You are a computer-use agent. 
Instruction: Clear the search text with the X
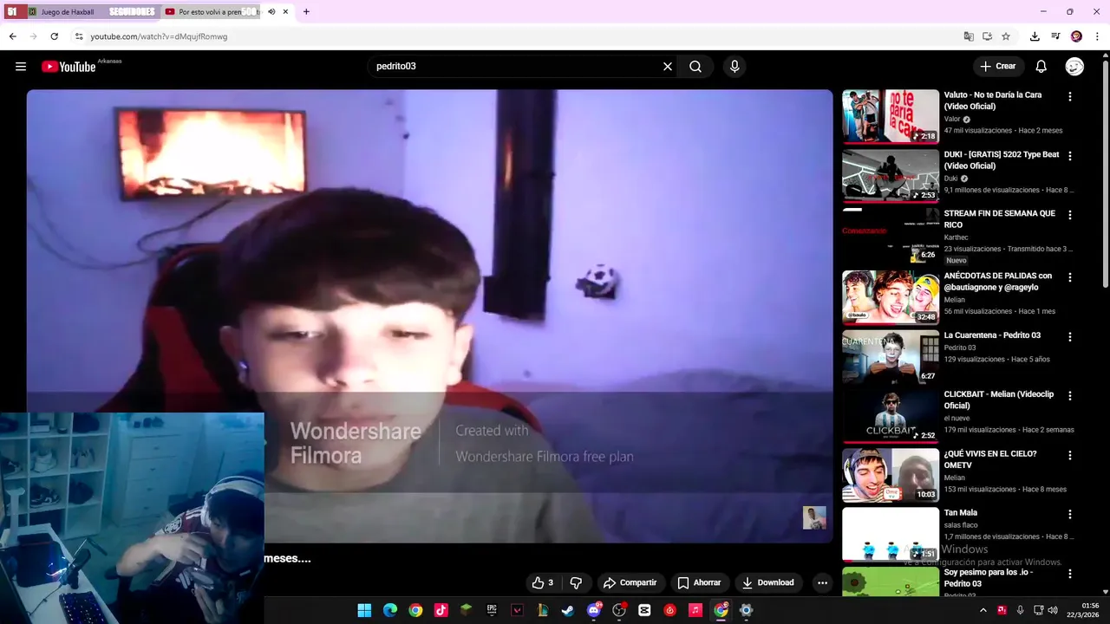point(668,67)
